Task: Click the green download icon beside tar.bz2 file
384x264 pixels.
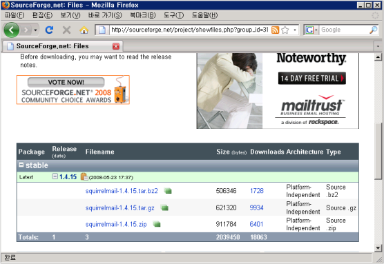Action: click(168, 191)
